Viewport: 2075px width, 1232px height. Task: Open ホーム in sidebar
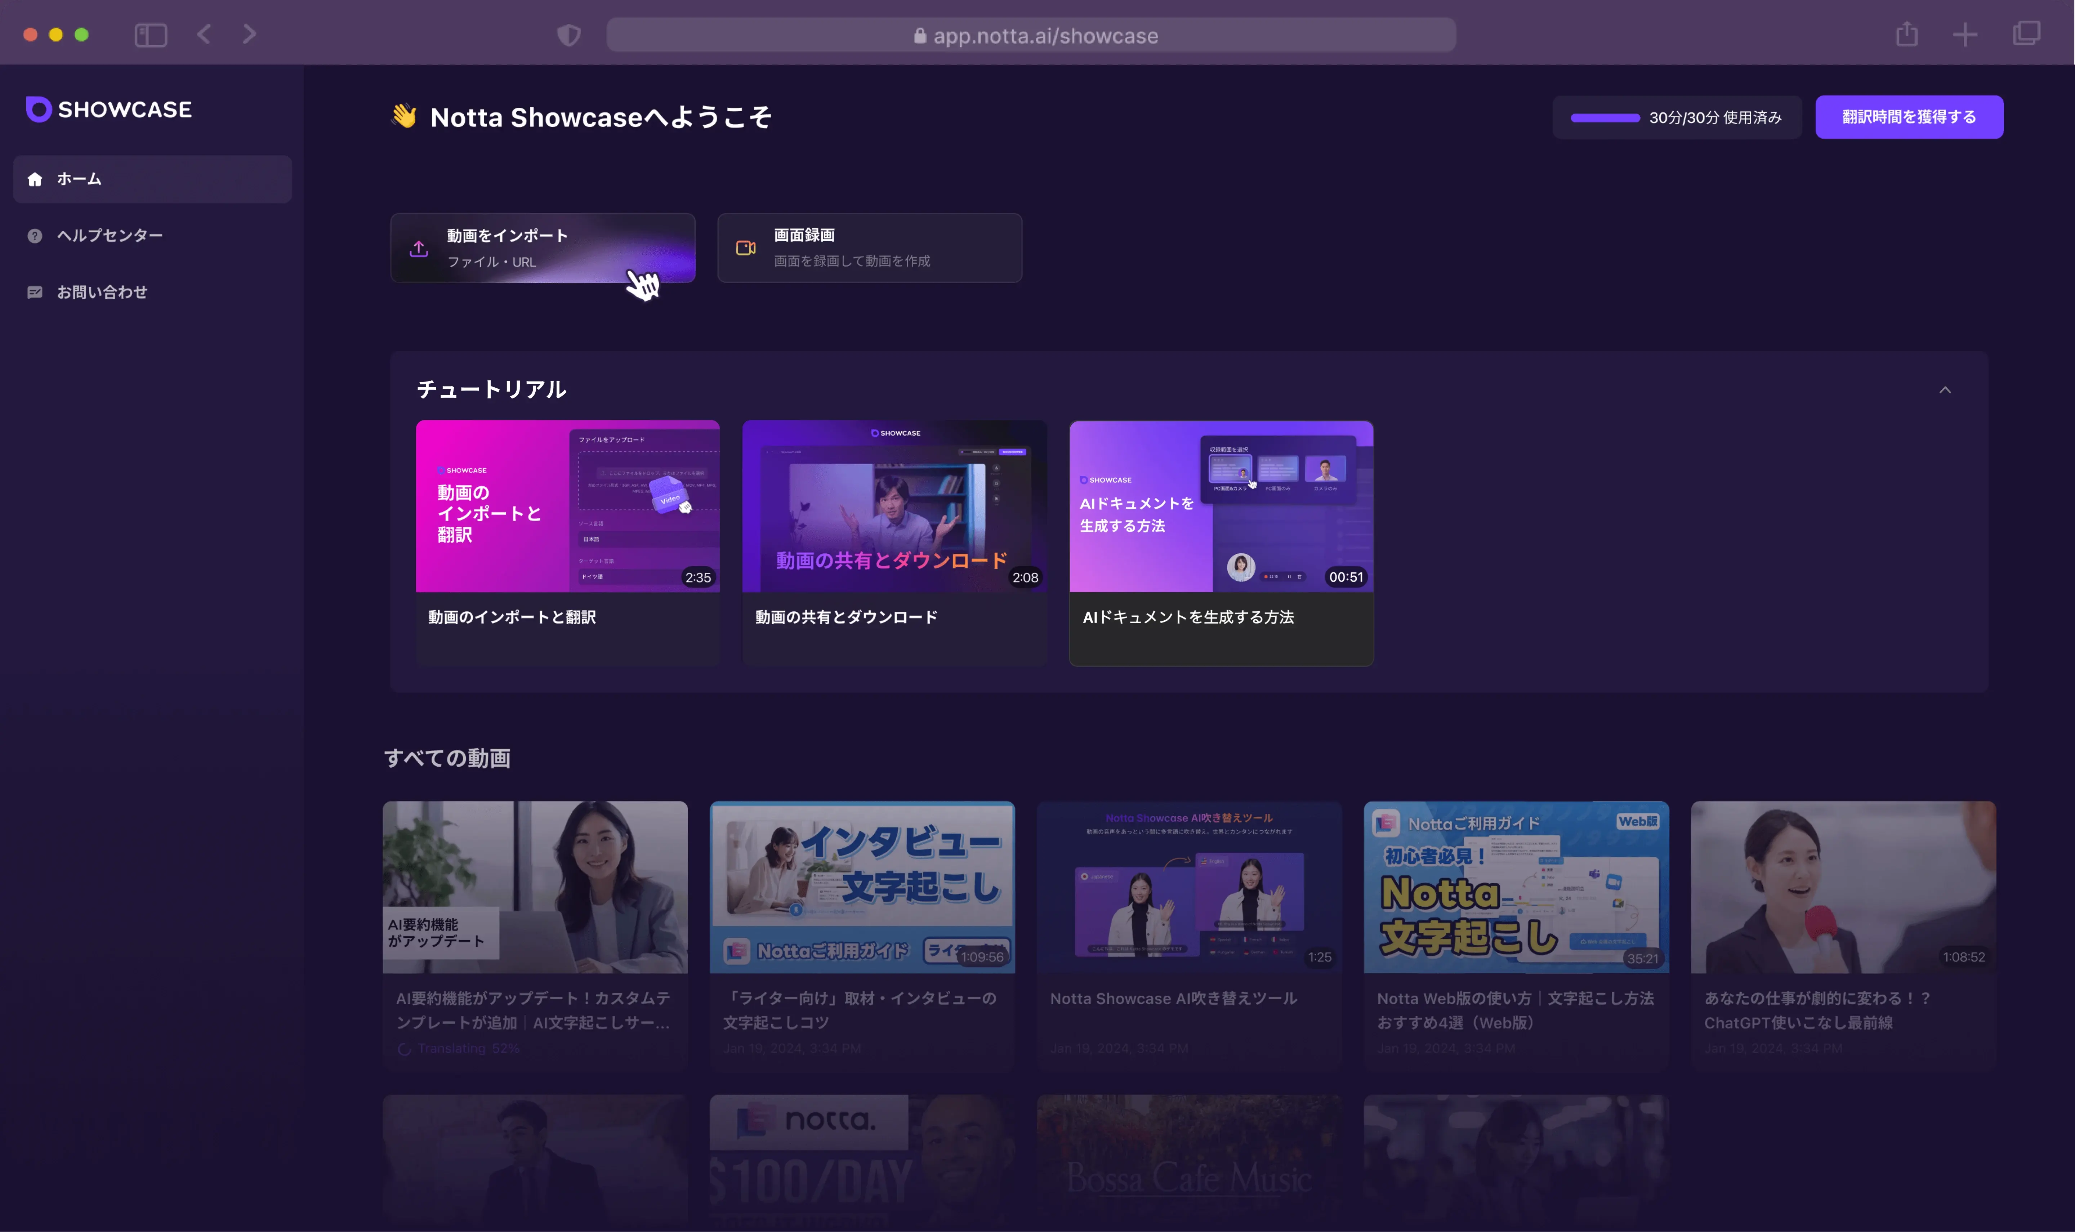pos(153,179)
